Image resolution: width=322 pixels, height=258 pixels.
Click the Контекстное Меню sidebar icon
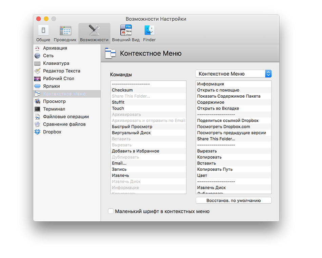(x=37, y=94)
